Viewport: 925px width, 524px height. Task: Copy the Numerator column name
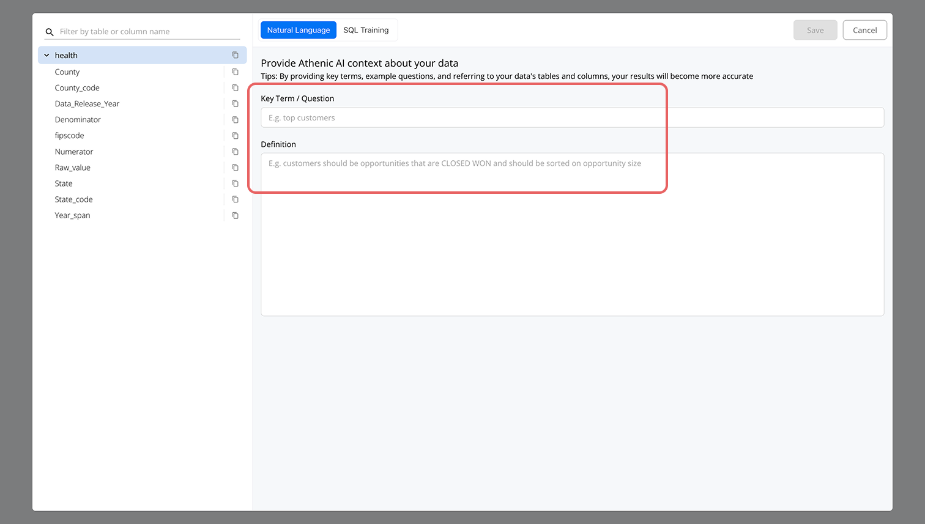click(x=235, y=152)
